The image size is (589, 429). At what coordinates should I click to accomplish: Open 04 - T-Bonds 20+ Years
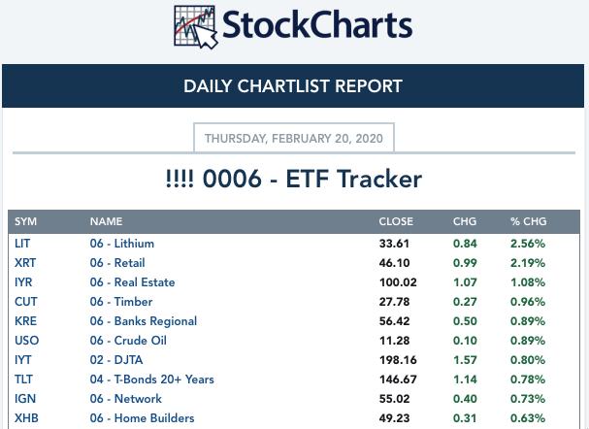tap(151, 379)
